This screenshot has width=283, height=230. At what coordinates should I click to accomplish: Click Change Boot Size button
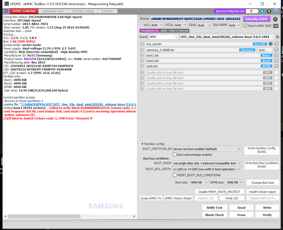coord(263,183)
